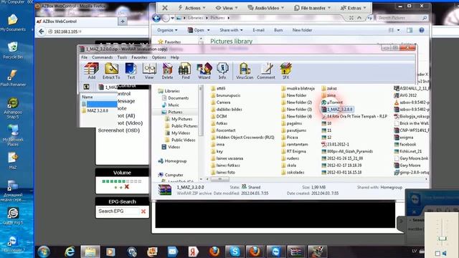This screenshot has height=258, width=459.
Task: Select Music in Explorer navigation pane
Action: (x=174, y=105)
